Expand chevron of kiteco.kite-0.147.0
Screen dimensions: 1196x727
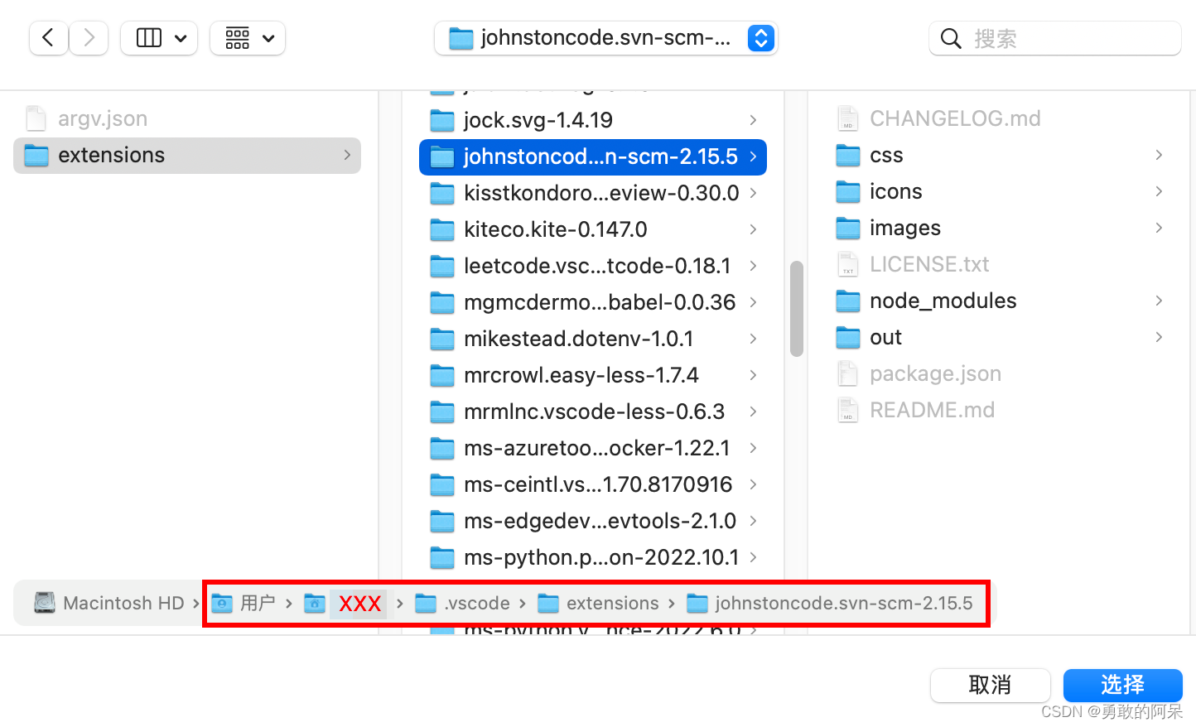coord(753,229)
